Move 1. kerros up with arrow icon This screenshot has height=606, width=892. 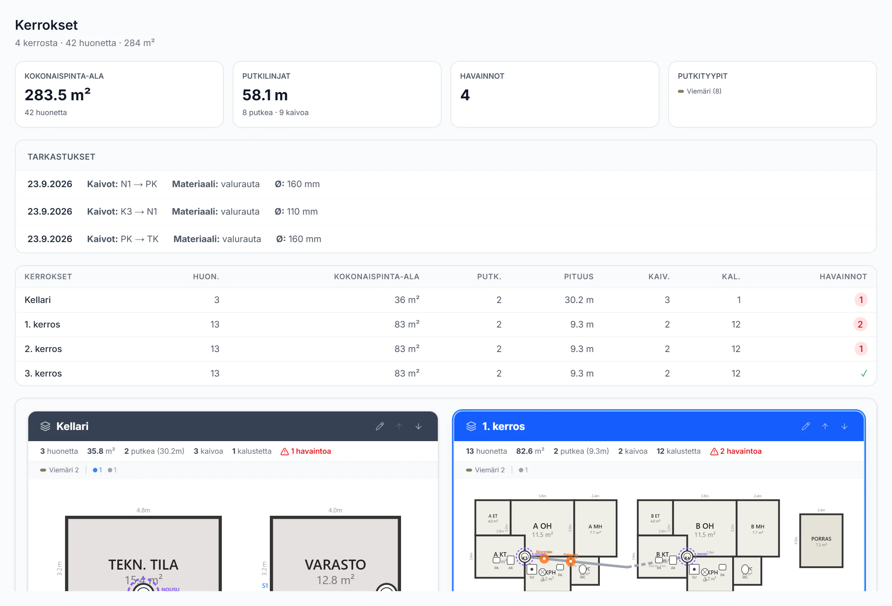click(825, 426)
